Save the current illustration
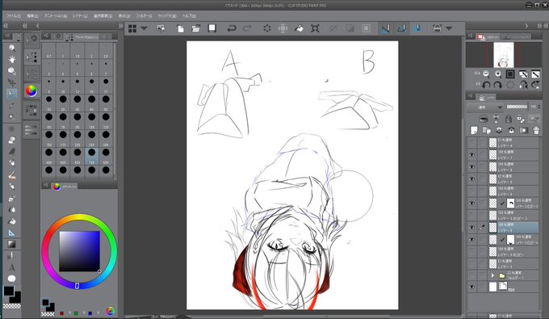This screenshot has height=319, width=549. 212,29
